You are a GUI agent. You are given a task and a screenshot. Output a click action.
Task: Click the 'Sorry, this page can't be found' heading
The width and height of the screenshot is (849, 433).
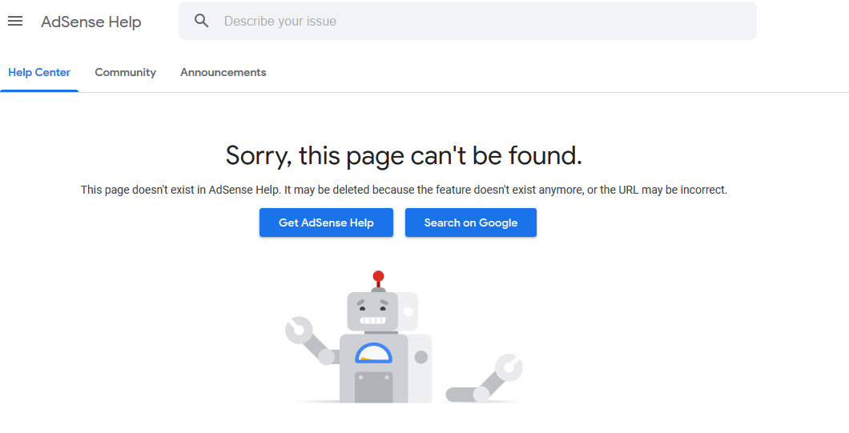(404, 155)
